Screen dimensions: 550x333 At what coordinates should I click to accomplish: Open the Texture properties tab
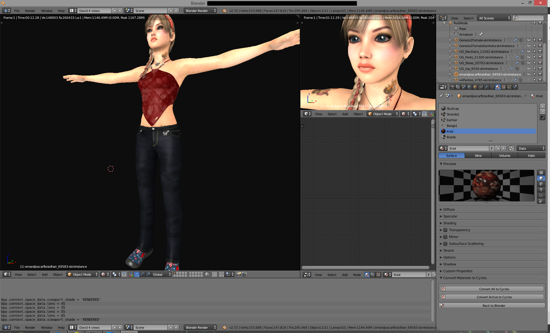point(504,87)
